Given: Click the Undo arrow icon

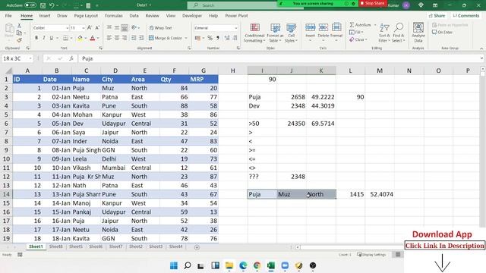Looking at the screenshot, I should pyautogui.click(x=52, y=5).
